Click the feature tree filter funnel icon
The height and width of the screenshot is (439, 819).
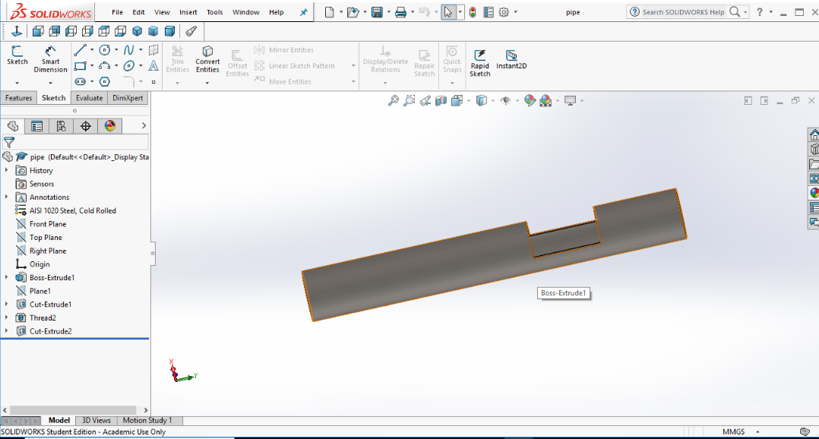[9, 142]
